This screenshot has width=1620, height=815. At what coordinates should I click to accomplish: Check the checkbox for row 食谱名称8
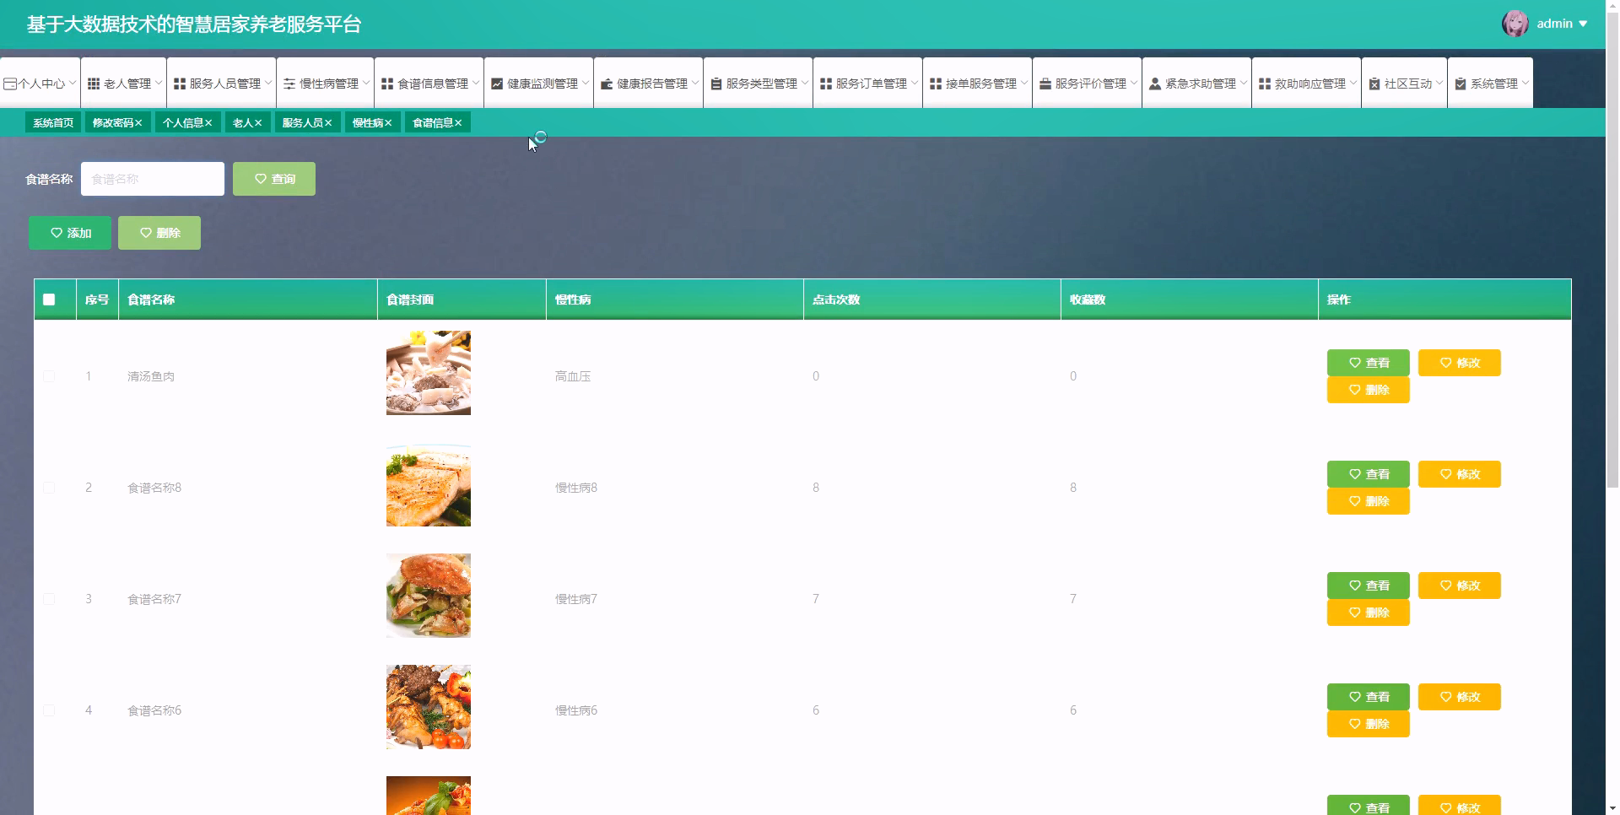coord(49,488)
